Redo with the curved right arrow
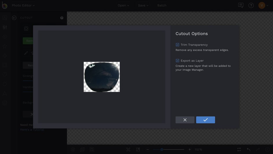The height and width of the screenshot is (154, 273). pyautogui.click(x=258, y=149)
